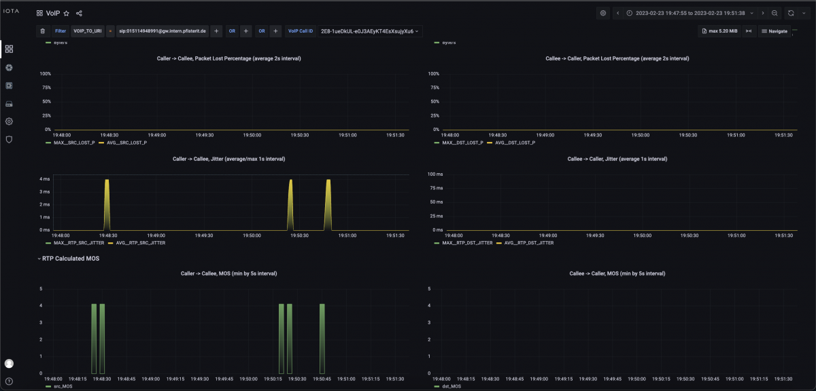Image resolution: width=816 pixels, height=391 pixels.
Task: Zoom out the time range
Action: click(775, 13)
